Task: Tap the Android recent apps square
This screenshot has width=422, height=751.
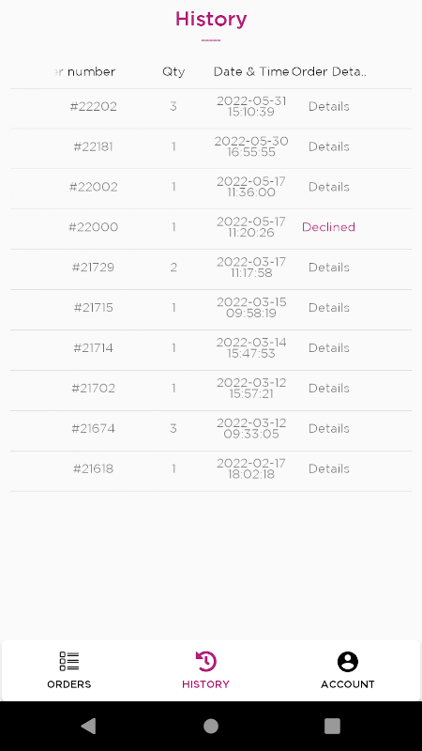Action: [332, 726]
